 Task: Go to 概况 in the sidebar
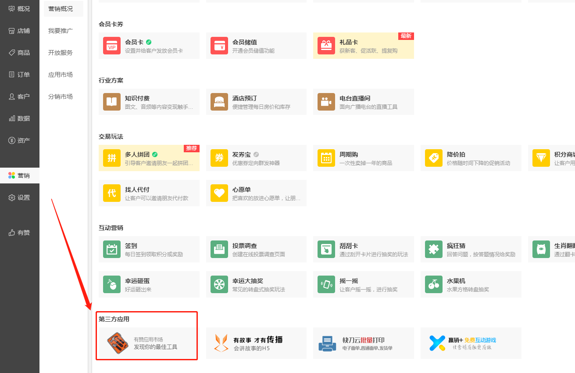(19, 9)
